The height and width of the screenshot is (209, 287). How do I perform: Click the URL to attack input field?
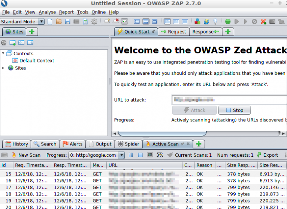229,100
